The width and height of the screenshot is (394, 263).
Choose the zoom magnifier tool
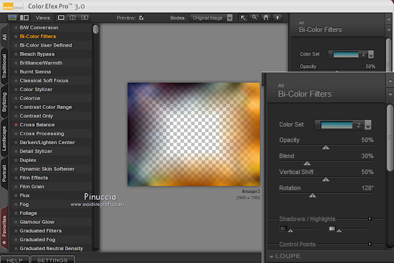click(x=254, y=18)
